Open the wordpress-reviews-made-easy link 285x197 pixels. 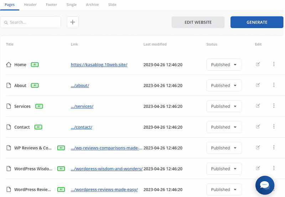(104, 190)
